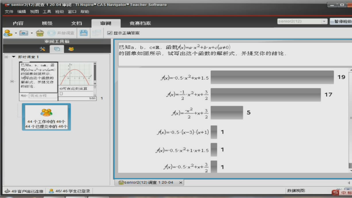Screen dimensions: 352x198
Task: Open the dropdown arrow beside the camera icon
Action: tap(32, 33)
